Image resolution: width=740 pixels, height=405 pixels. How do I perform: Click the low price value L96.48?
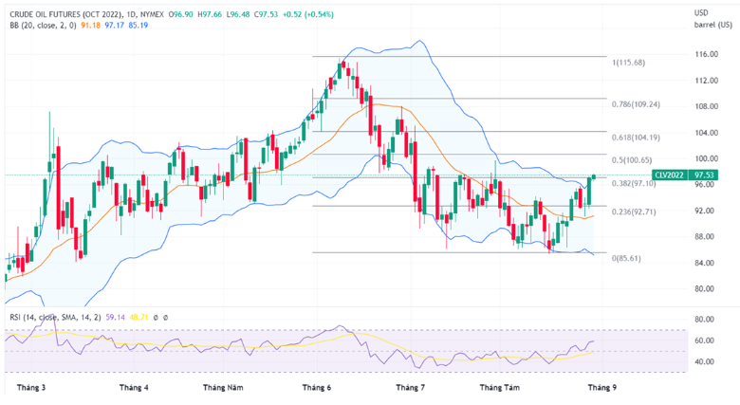(238, 14)
